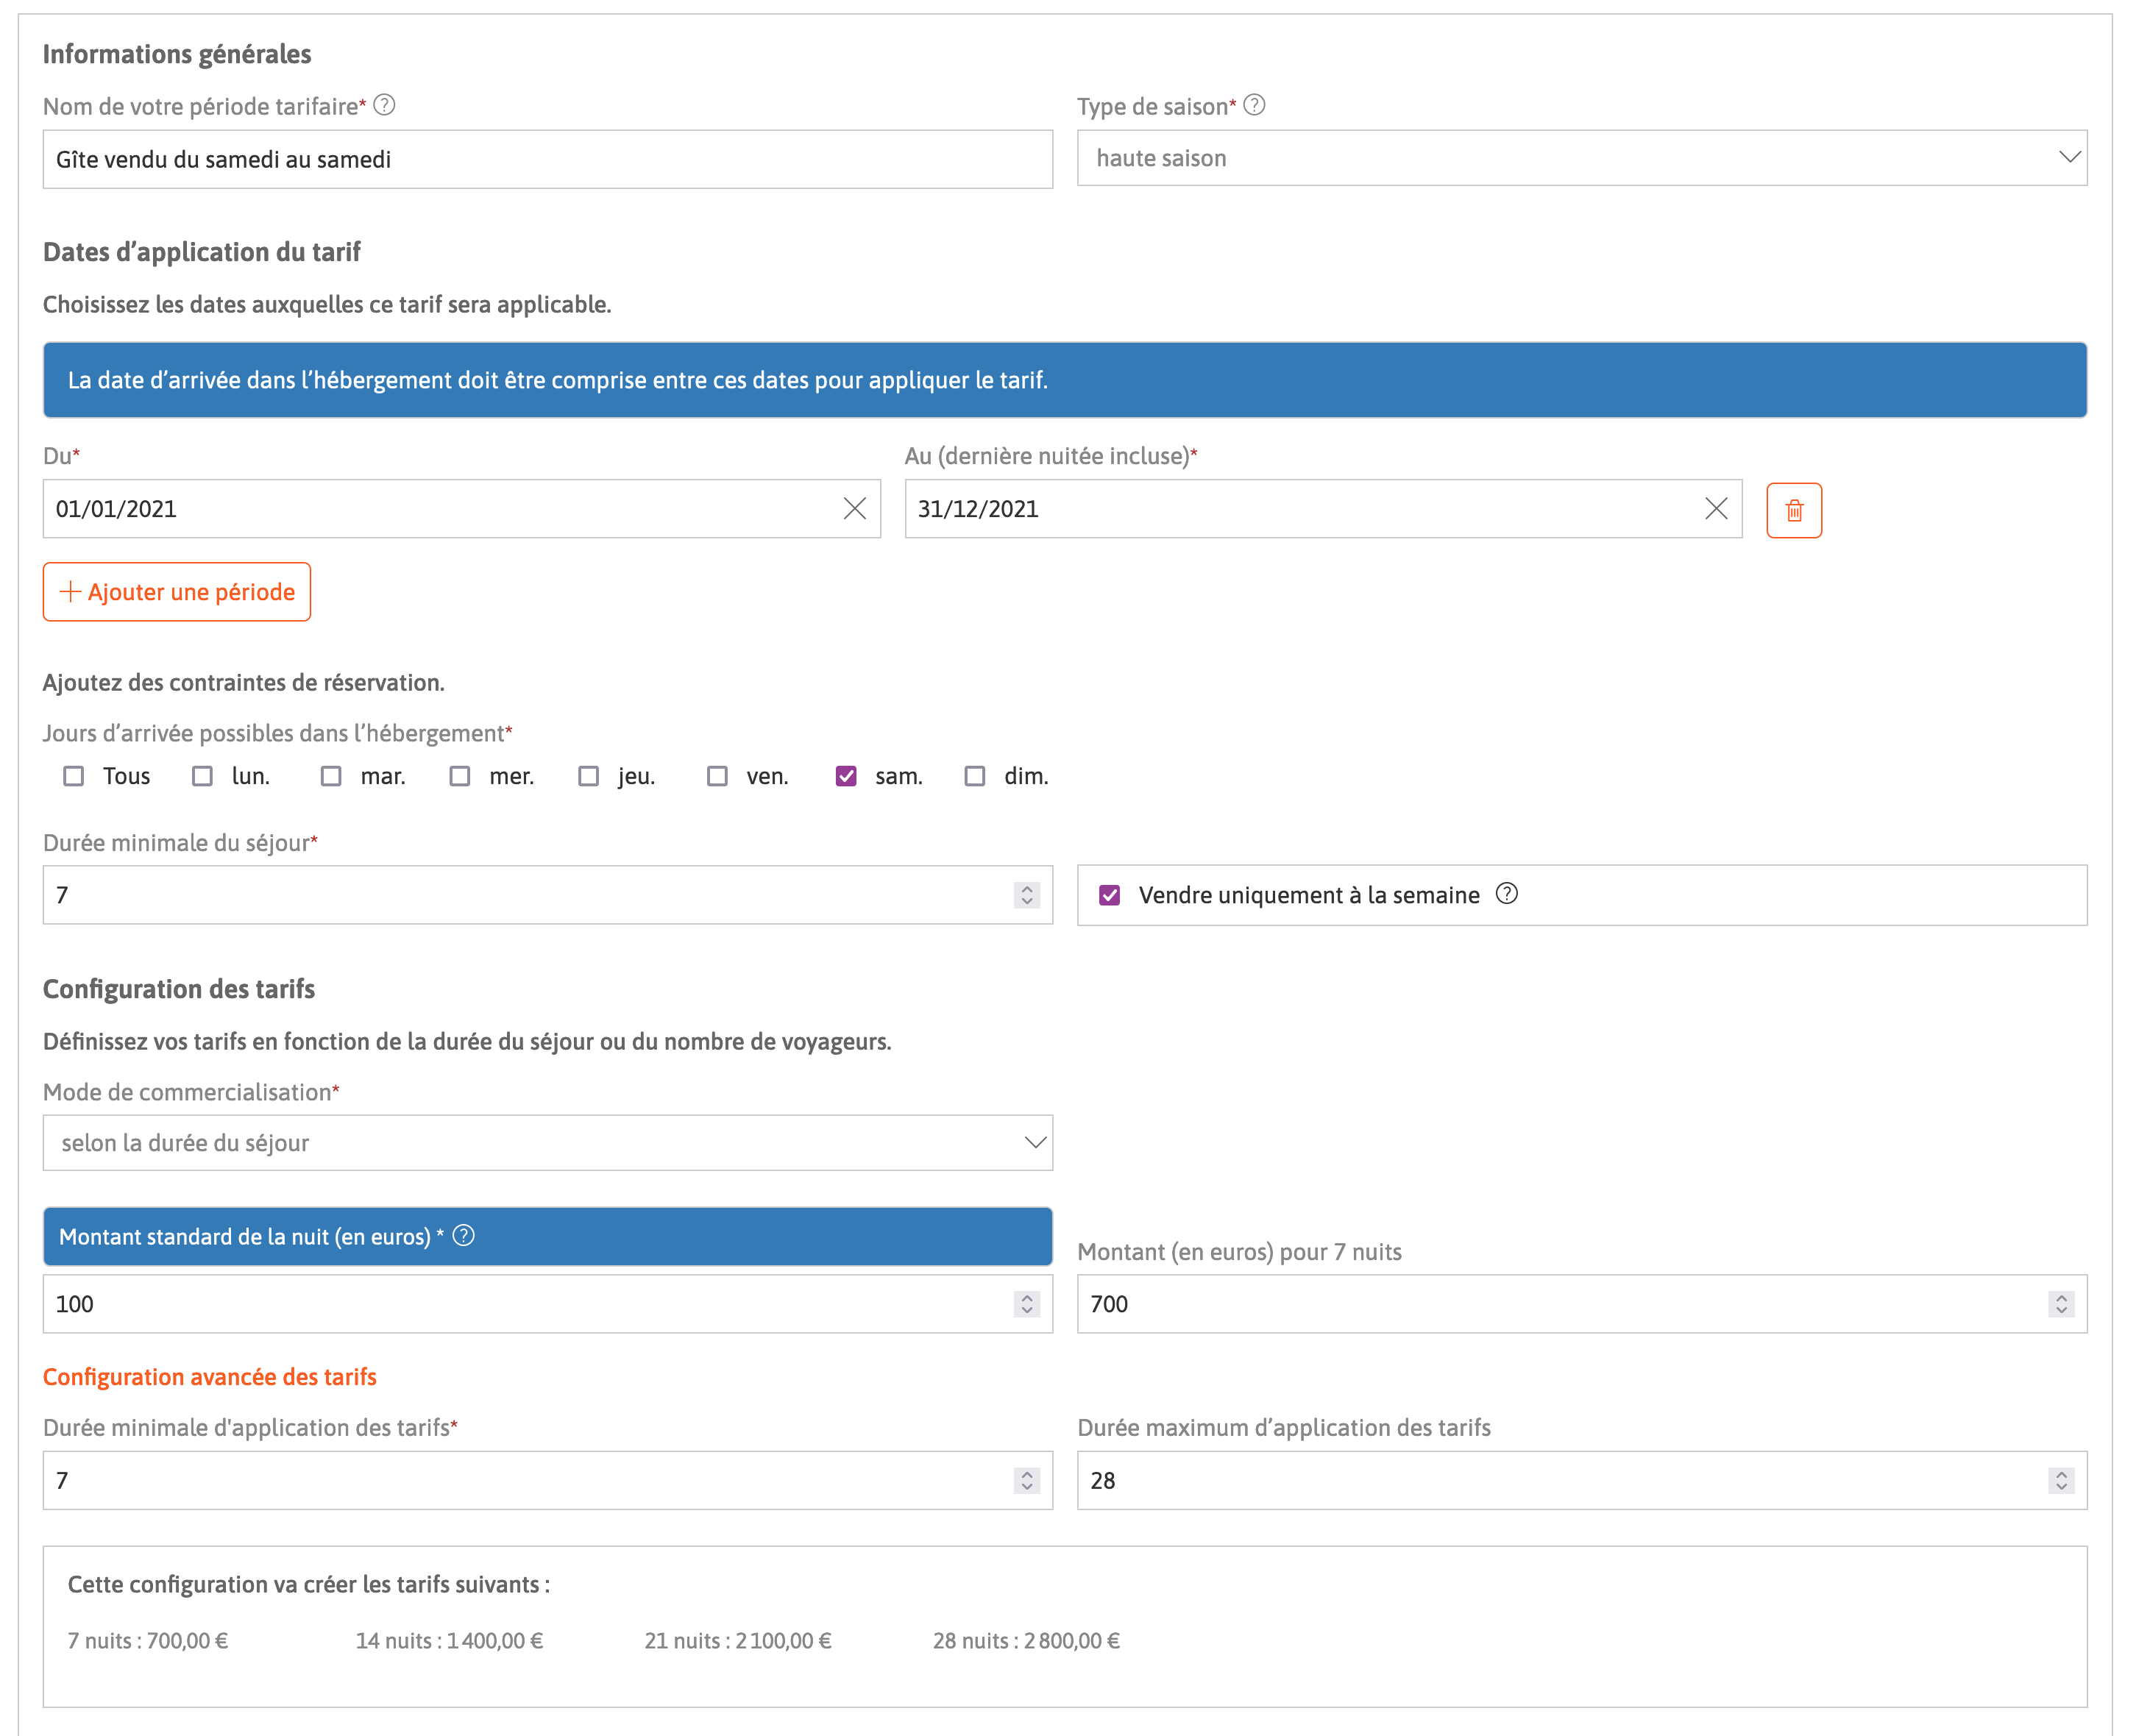Click the Informations générales heading
The width and height of the screenshot is (2136, 1736).
(x=177, y=54)
